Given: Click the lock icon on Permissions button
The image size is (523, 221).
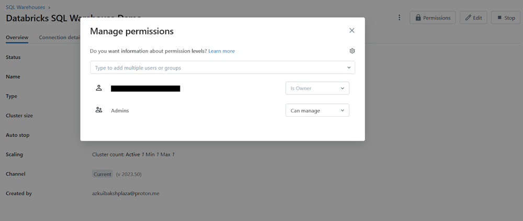Looking at the screenshot, I should (418, 18).
